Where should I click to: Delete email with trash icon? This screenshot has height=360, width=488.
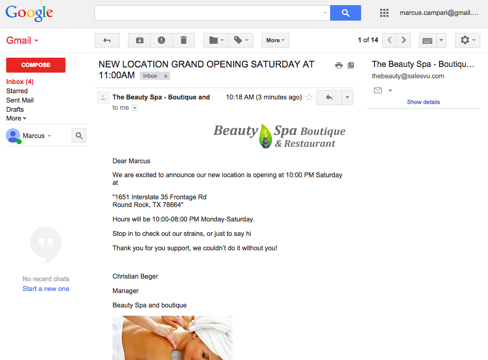click(184, 40)
